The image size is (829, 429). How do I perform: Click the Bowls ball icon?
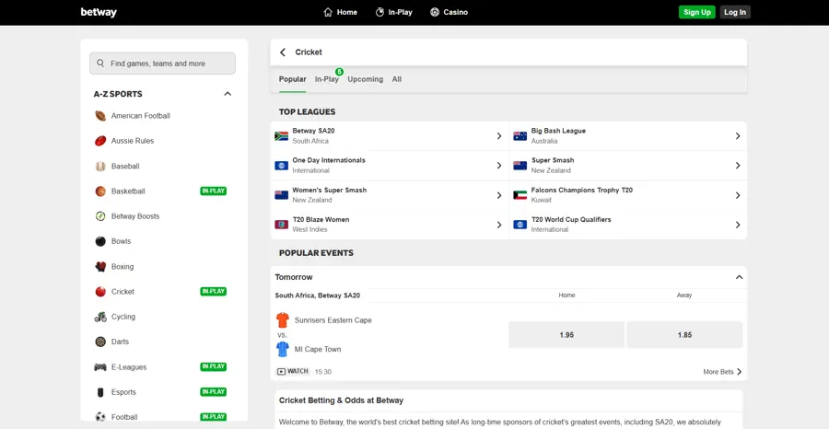(100, 241)
